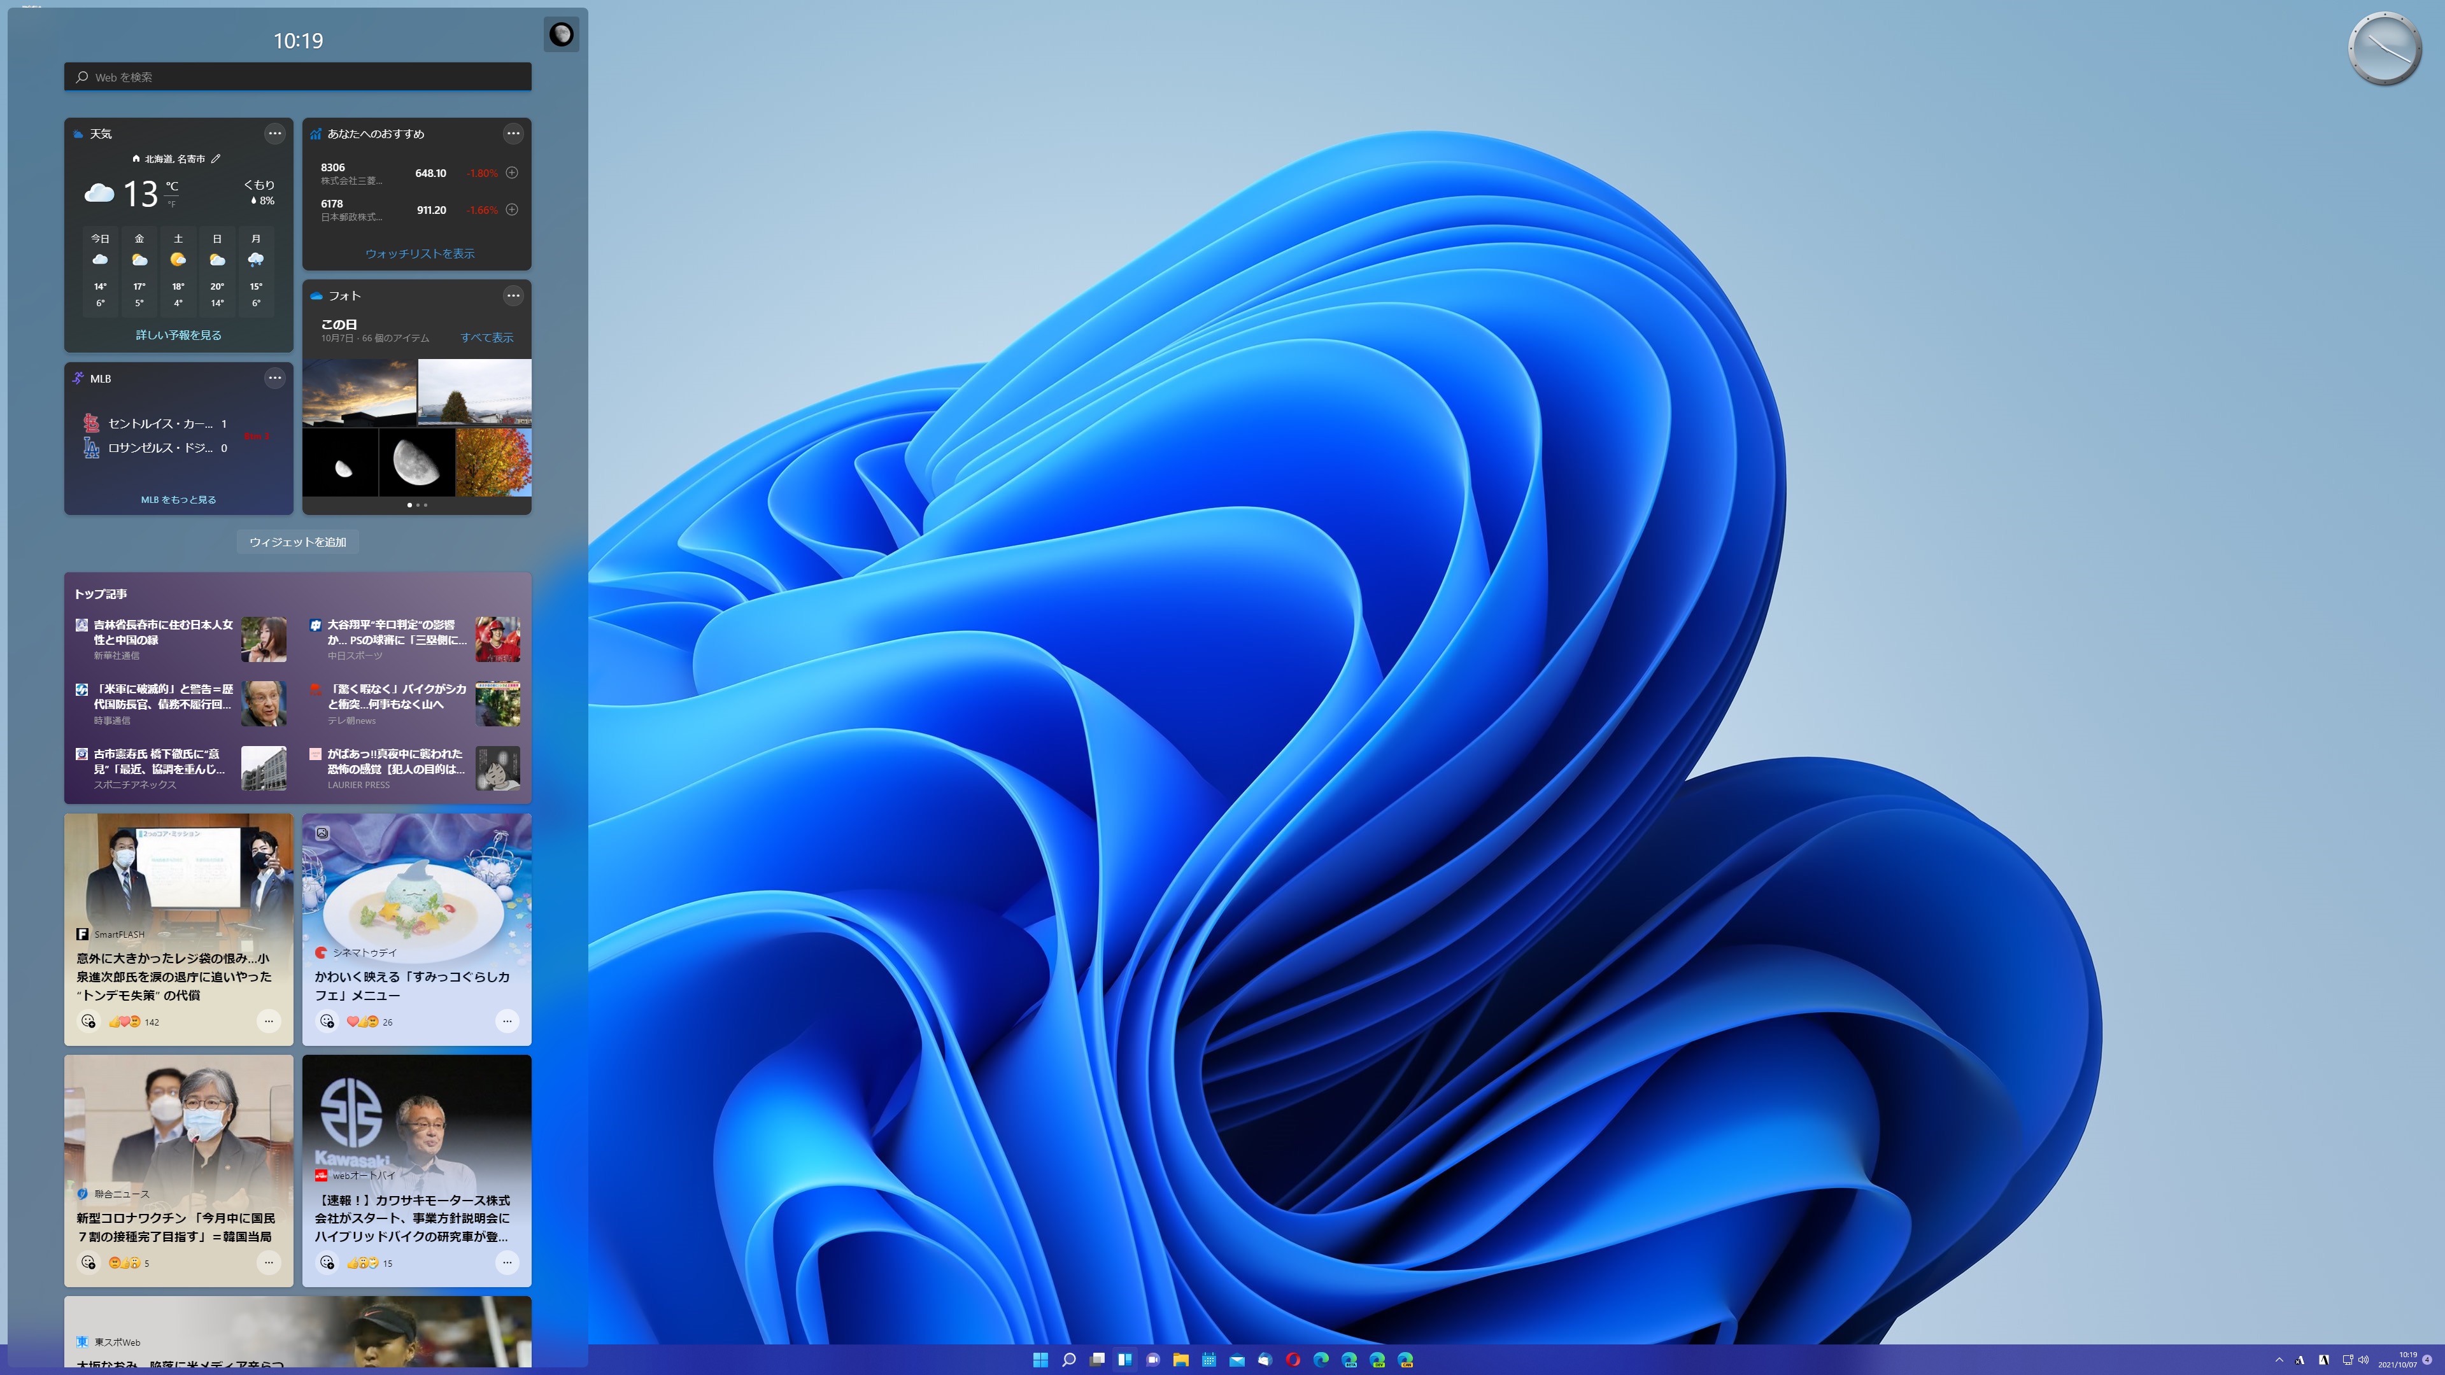The image size is (2445, 1375).
Task: Toggle the Widgets taskbar button
Action: pyautogui.click(x=1124, y=1360)
